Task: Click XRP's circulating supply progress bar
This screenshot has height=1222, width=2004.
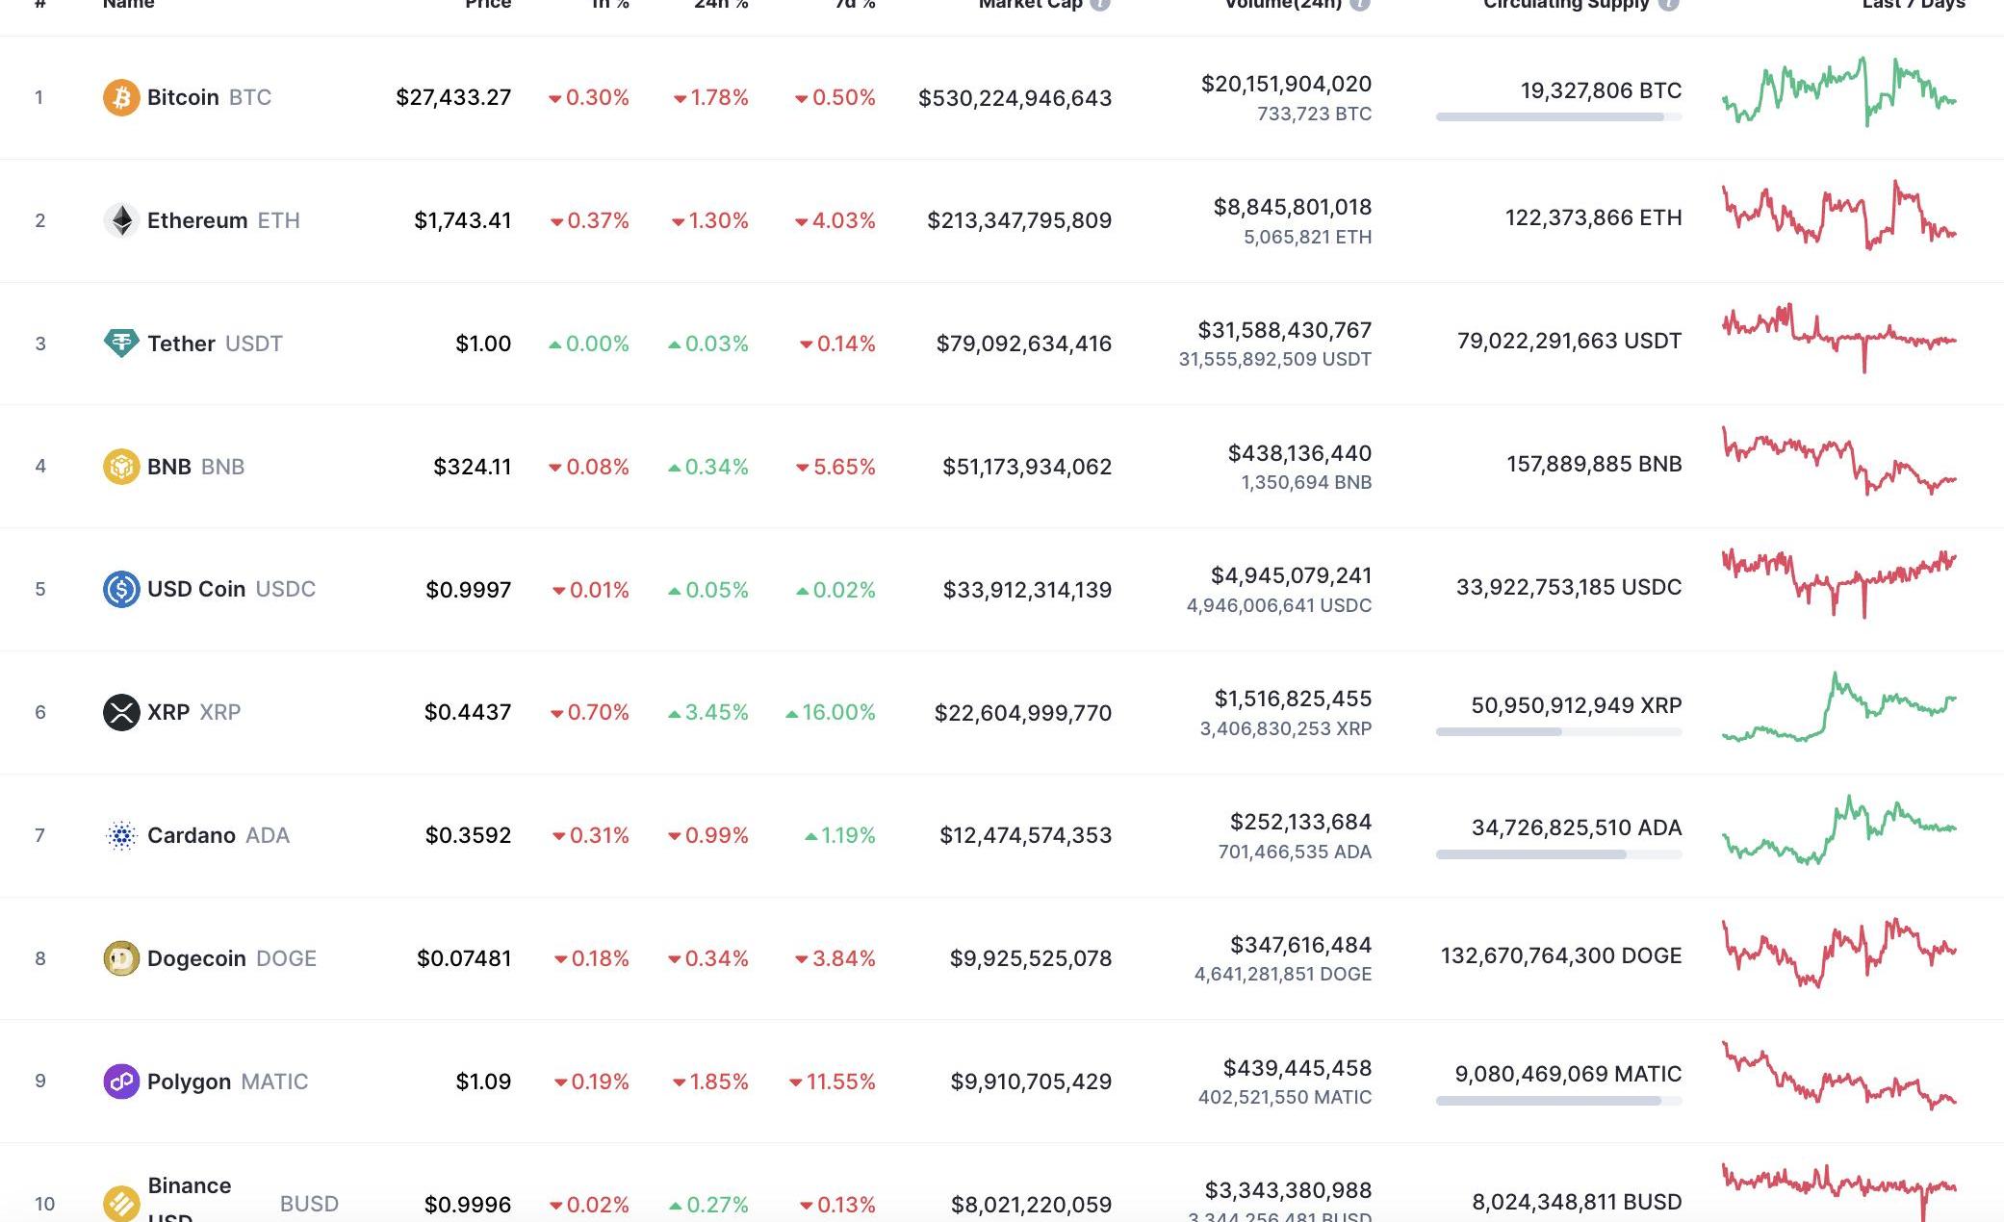Action: point(1558,732)
